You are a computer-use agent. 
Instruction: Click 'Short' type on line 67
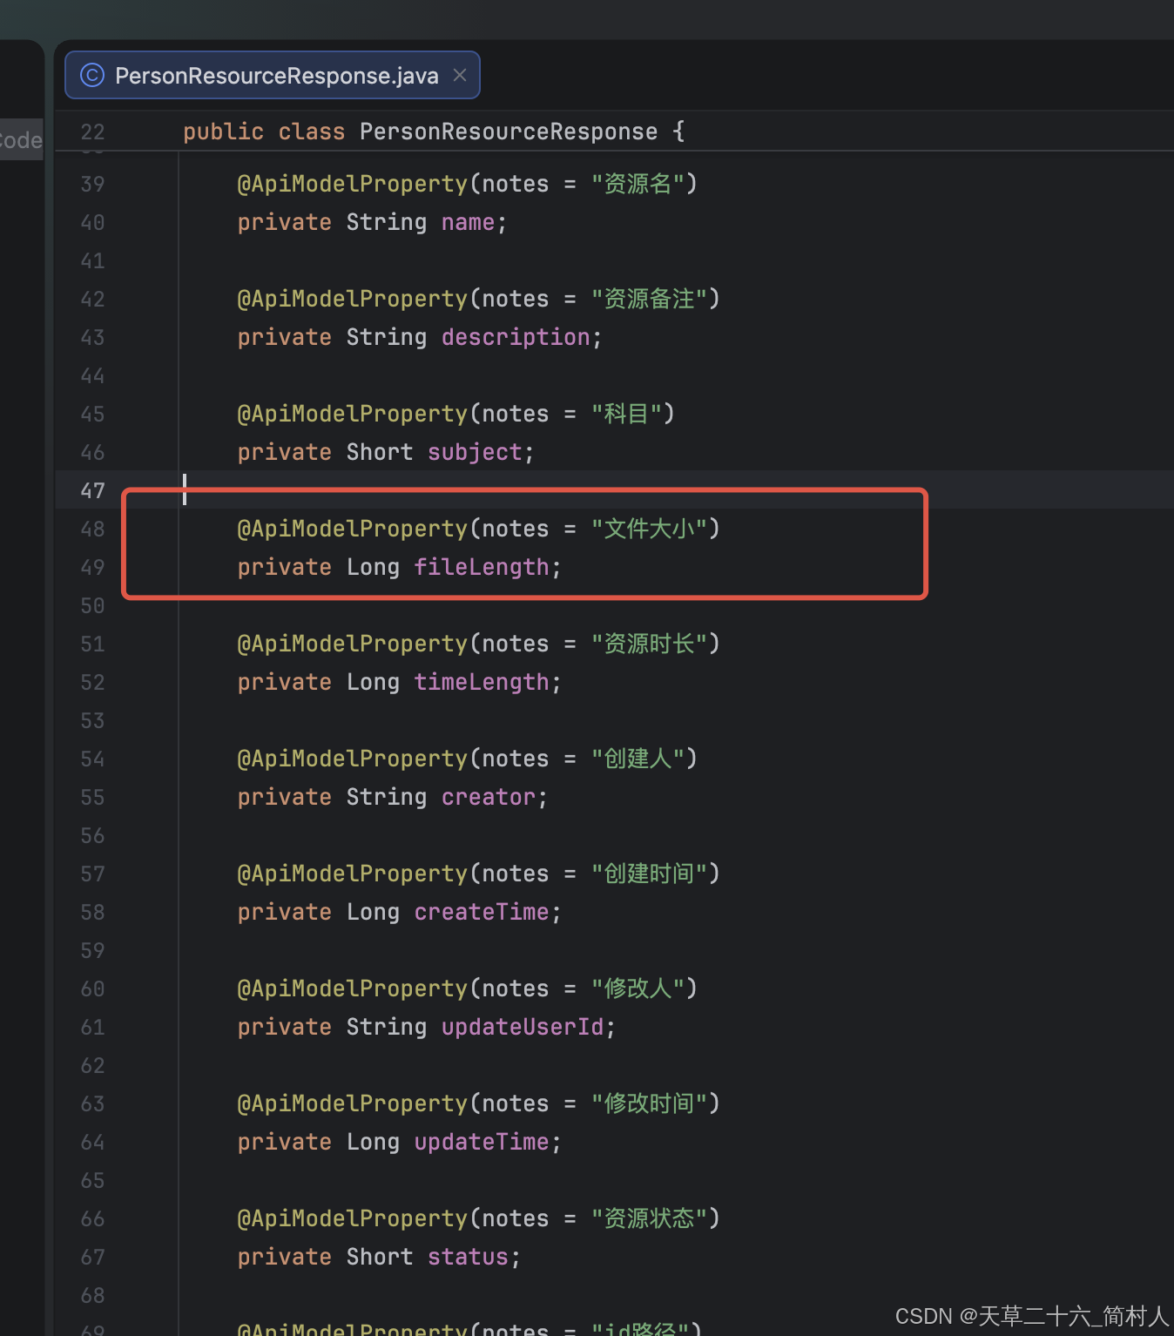click(x=380, y=1258)
